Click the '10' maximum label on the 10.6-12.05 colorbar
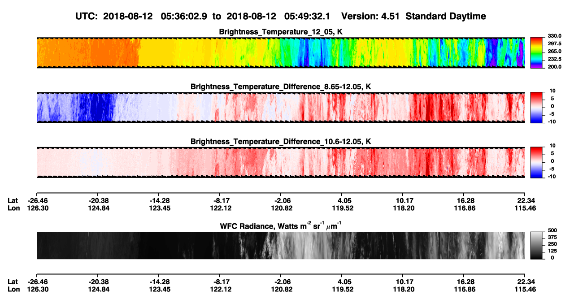The width and height of the screenshot is (583, 299). pos(553,146)
